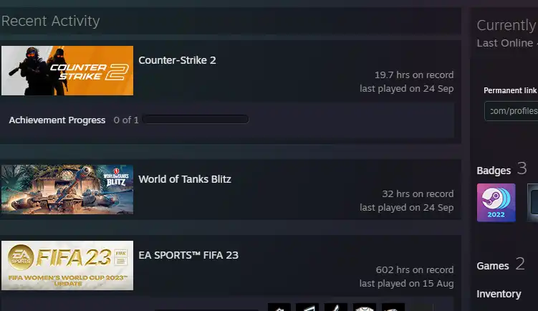Click the flag-shaped FIFA 23 achievement icon
The width and height of the screenshot is (538, 311).
pos(307,307)
